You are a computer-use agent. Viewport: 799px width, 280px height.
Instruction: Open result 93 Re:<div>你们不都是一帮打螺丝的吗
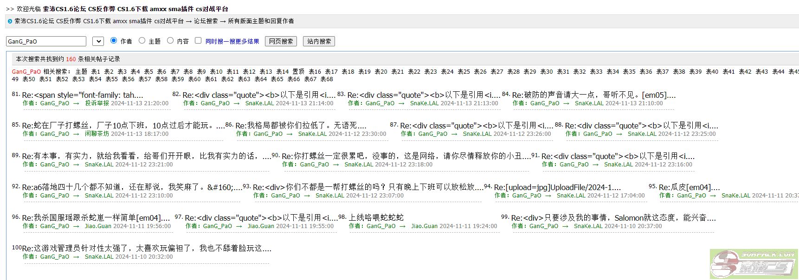point(368,187)
